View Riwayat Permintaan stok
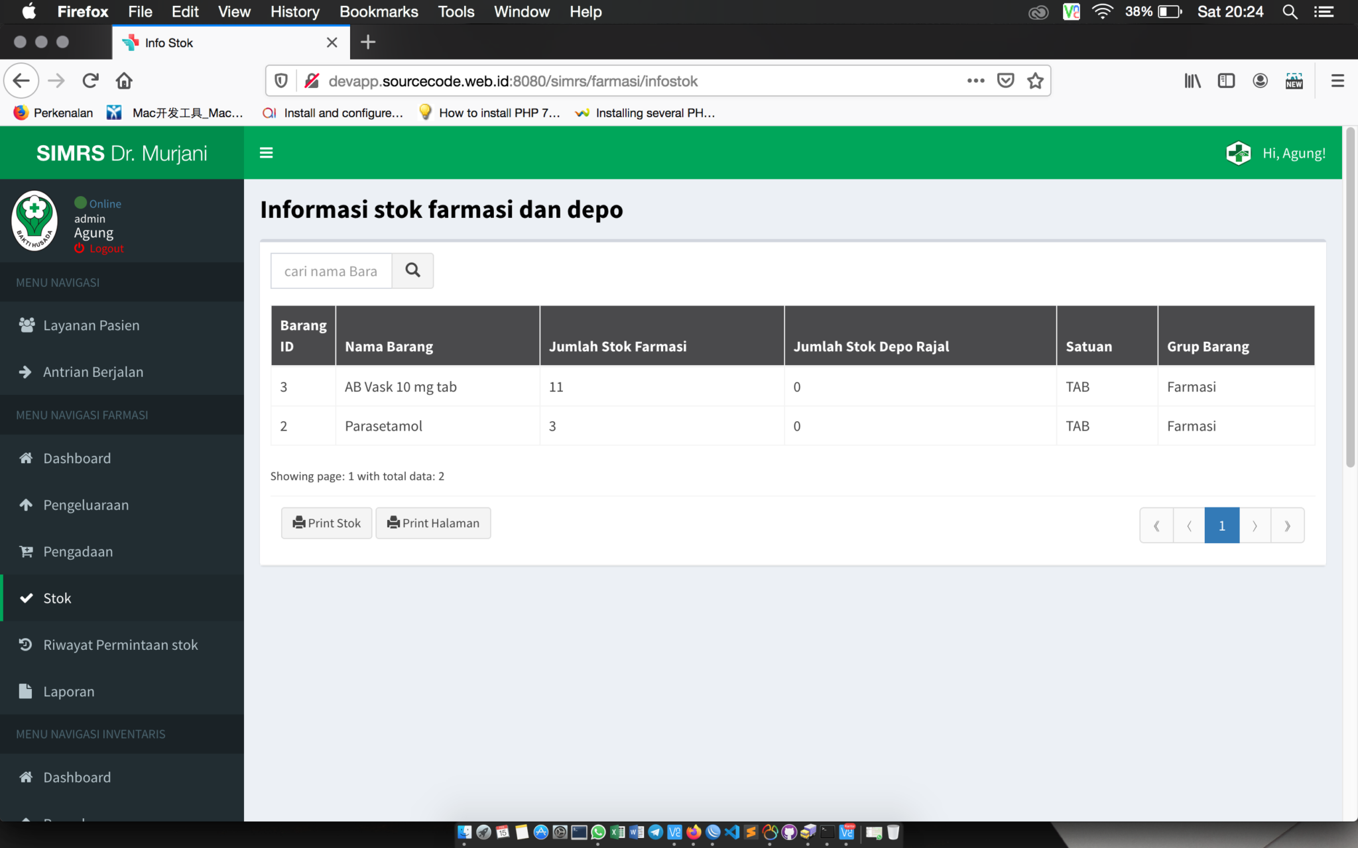Viewport: 1358px width, 848px height. 120,644
